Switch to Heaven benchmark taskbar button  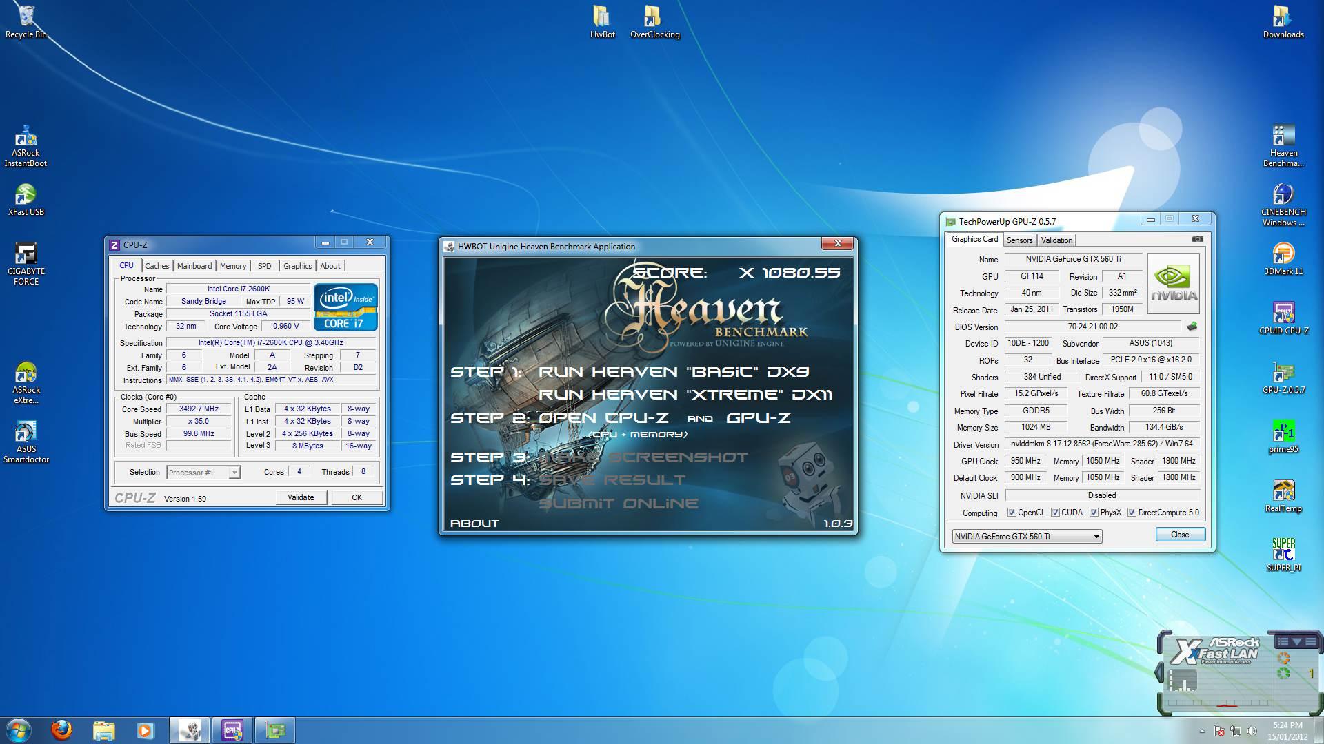pos(190,730)
